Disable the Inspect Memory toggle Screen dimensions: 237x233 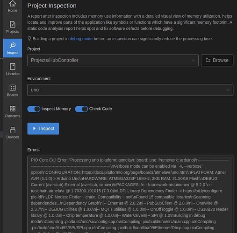[x=34, y=109]
